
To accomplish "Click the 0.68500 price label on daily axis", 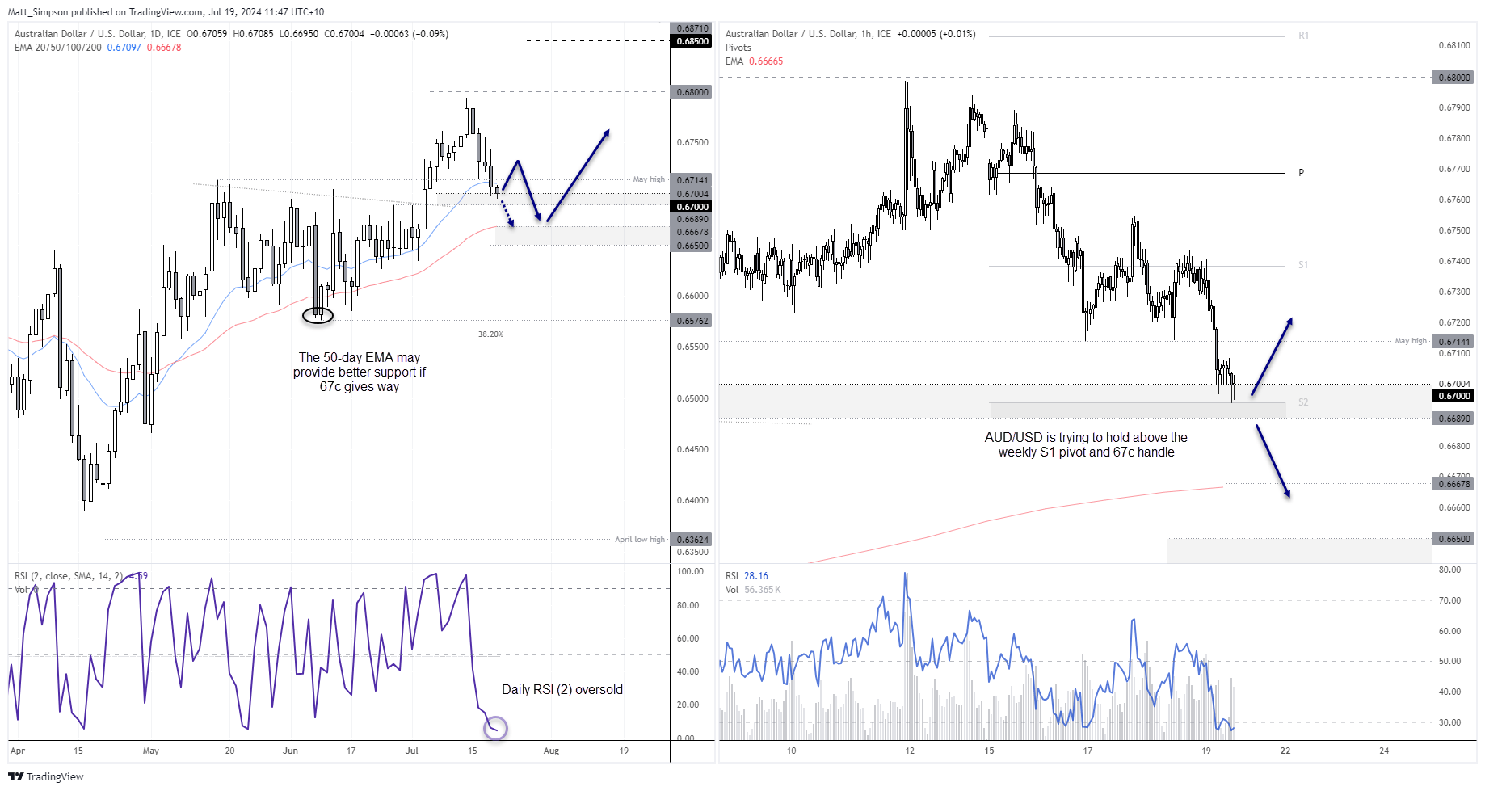I will [x=692, y=41].
